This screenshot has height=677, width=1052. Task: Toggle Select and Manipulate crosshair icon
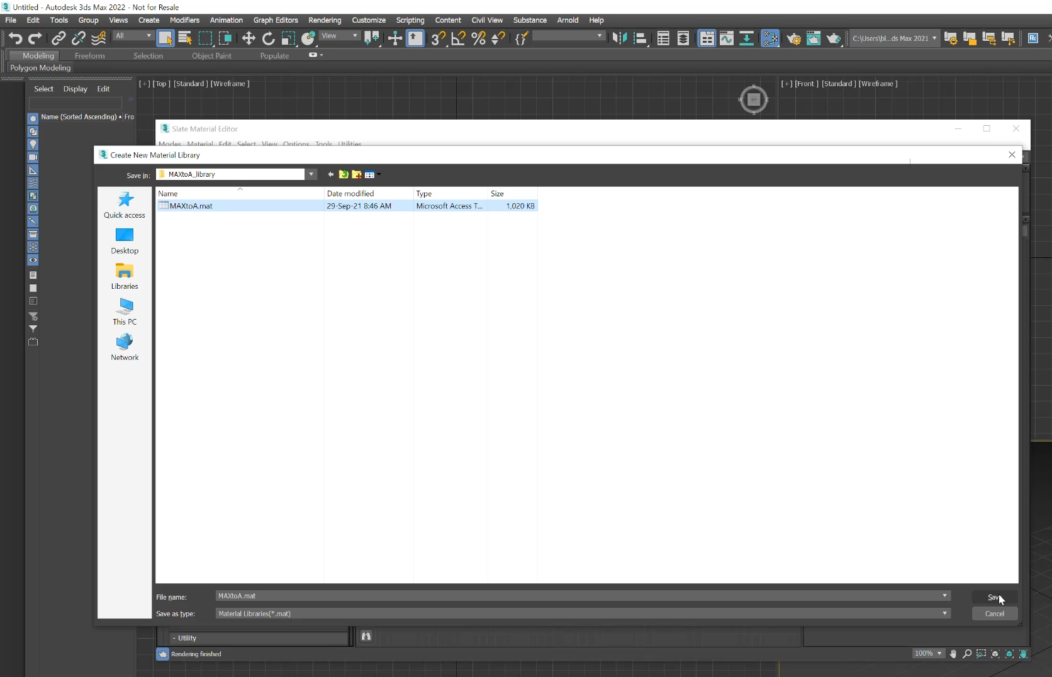tap(395, 38)
